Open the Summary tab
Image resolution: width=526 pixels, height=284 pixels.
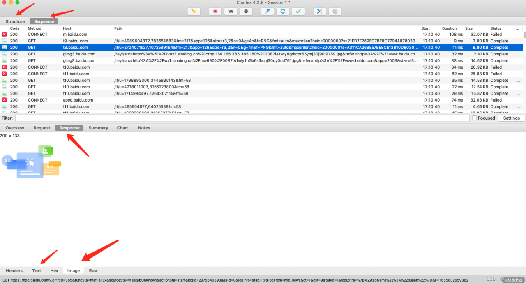click(x=98, y=128)
